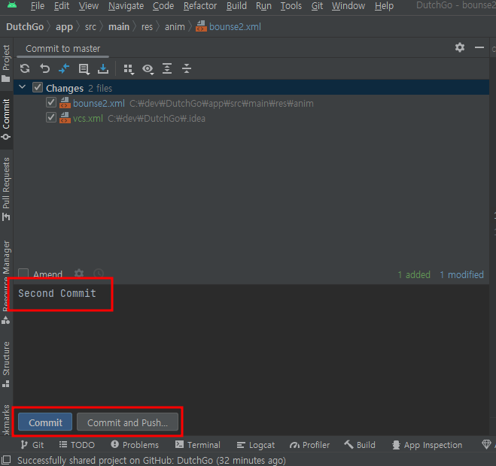Open the Refactor menu
Viewport: 496px width, 466px height.
(200, 6)
